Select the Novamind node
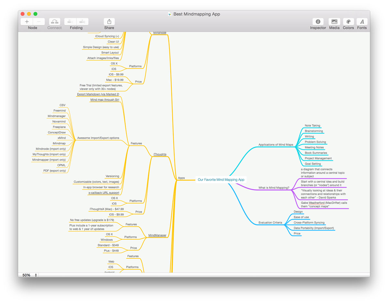Image resolution: width=388 pixels, height=303 pixels. [59, 122]
